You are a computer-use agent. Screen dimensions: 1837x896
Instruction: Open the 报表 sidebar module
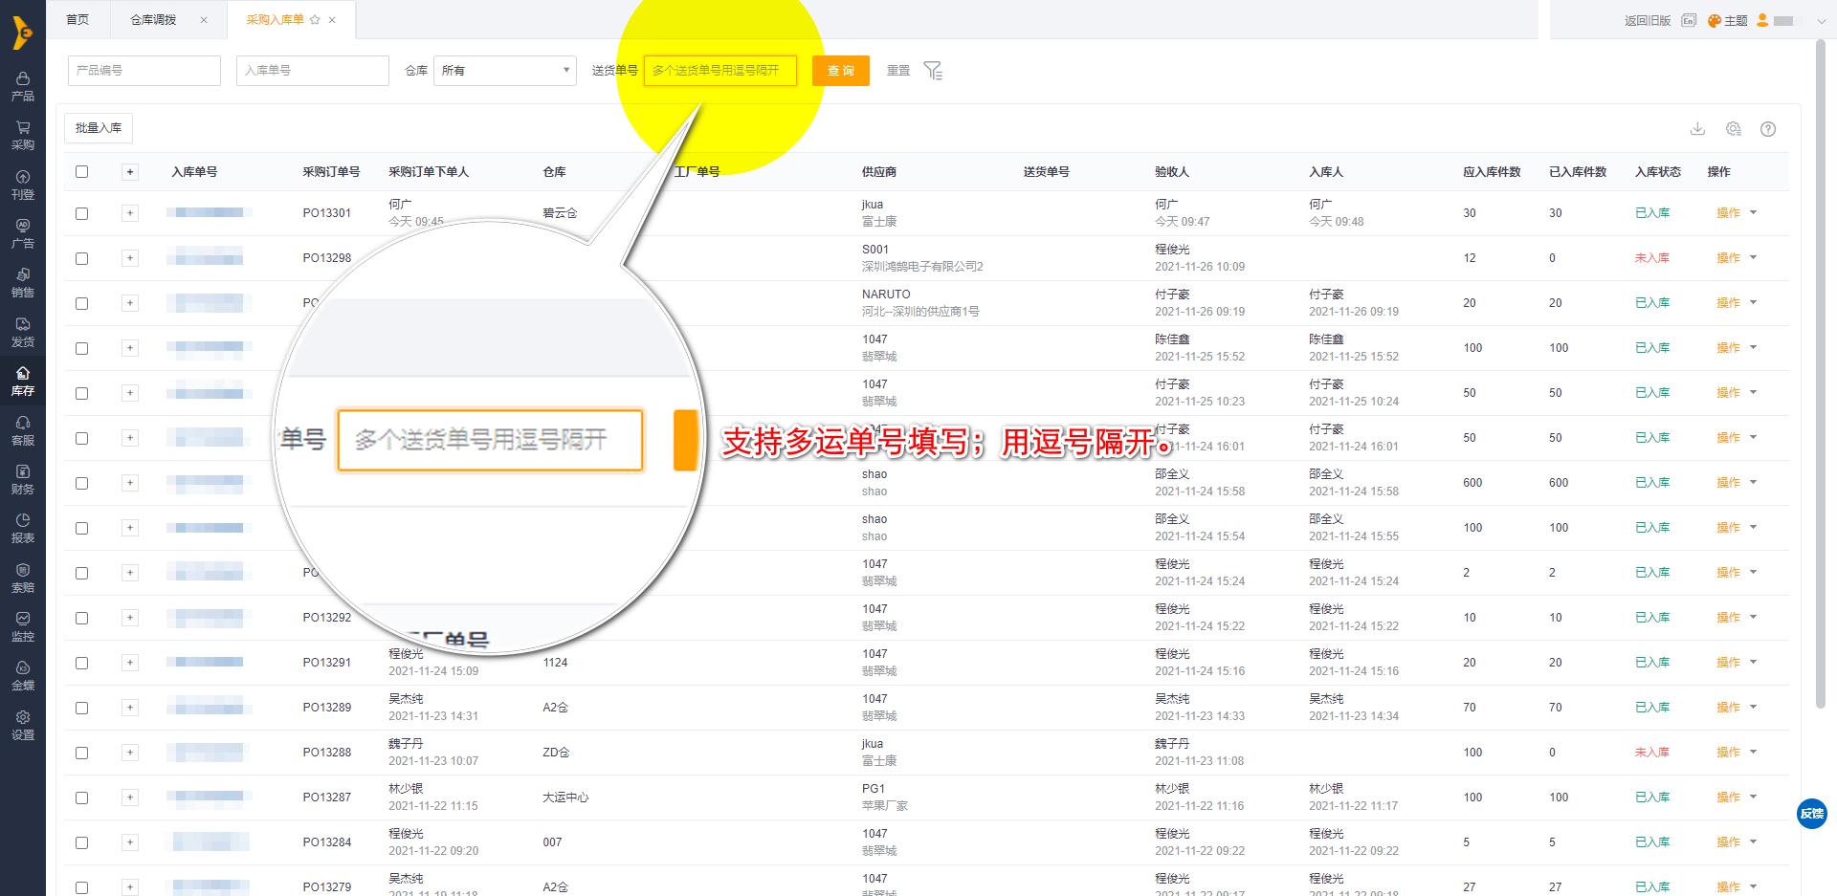coord(23,528)
